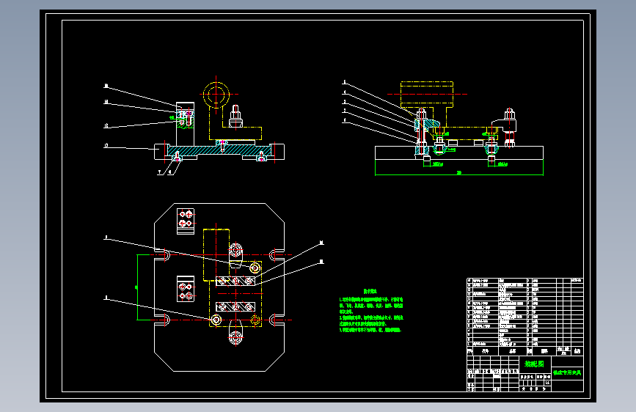The width and height of the screenshot is (636, 412).
Task: Pick the middle-left four-screw block in plan view
Action: point(186,289)
